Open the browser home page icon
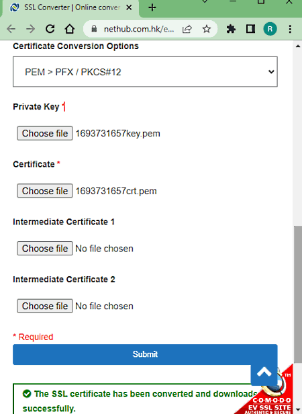This screenshot has width=302, height=414. (x=70, y=29)
